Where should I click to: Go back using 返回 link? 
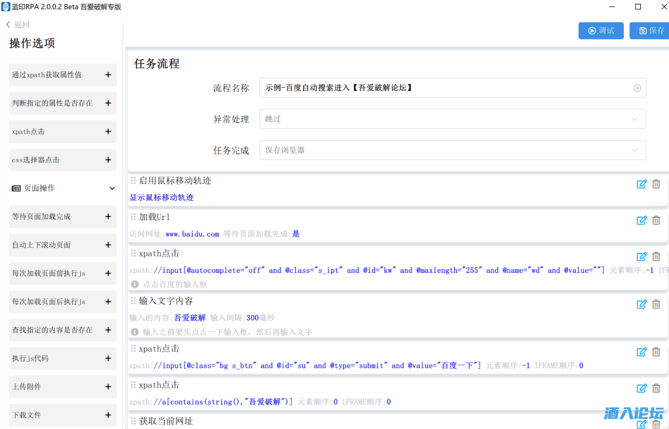18,25
